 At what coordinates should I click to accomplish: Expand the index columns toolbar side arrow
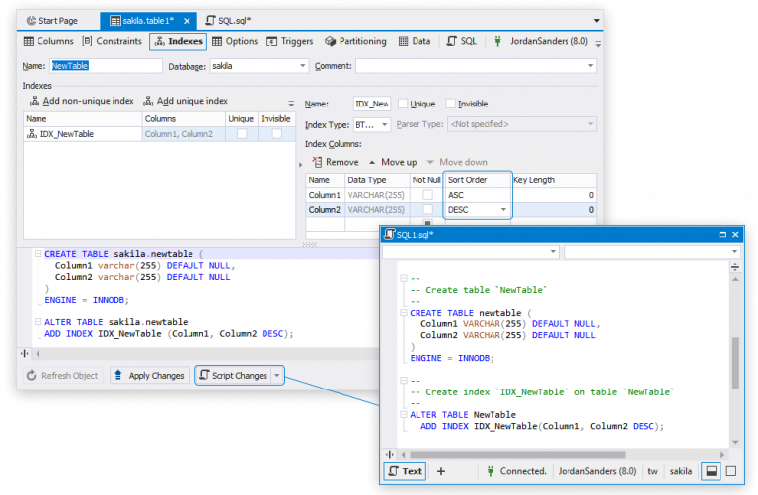click(x=301, y=165)
